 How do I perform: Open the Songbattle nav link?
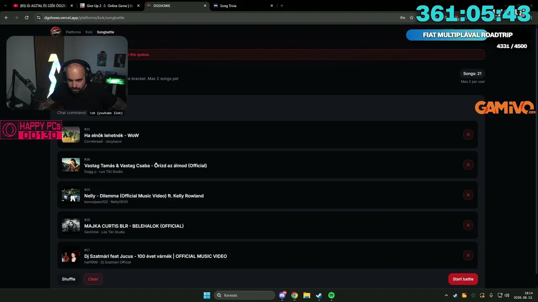105,32
